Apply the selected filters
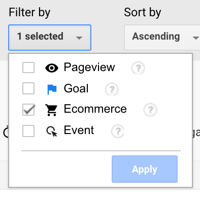Screen dimensions: 200x197 click(x=145, y=169)
